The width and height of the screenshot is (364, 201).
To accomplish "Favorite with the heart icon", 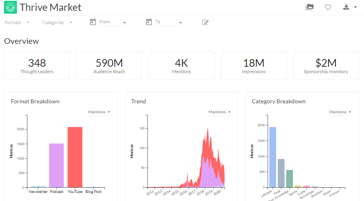I will tap(328, 7).
